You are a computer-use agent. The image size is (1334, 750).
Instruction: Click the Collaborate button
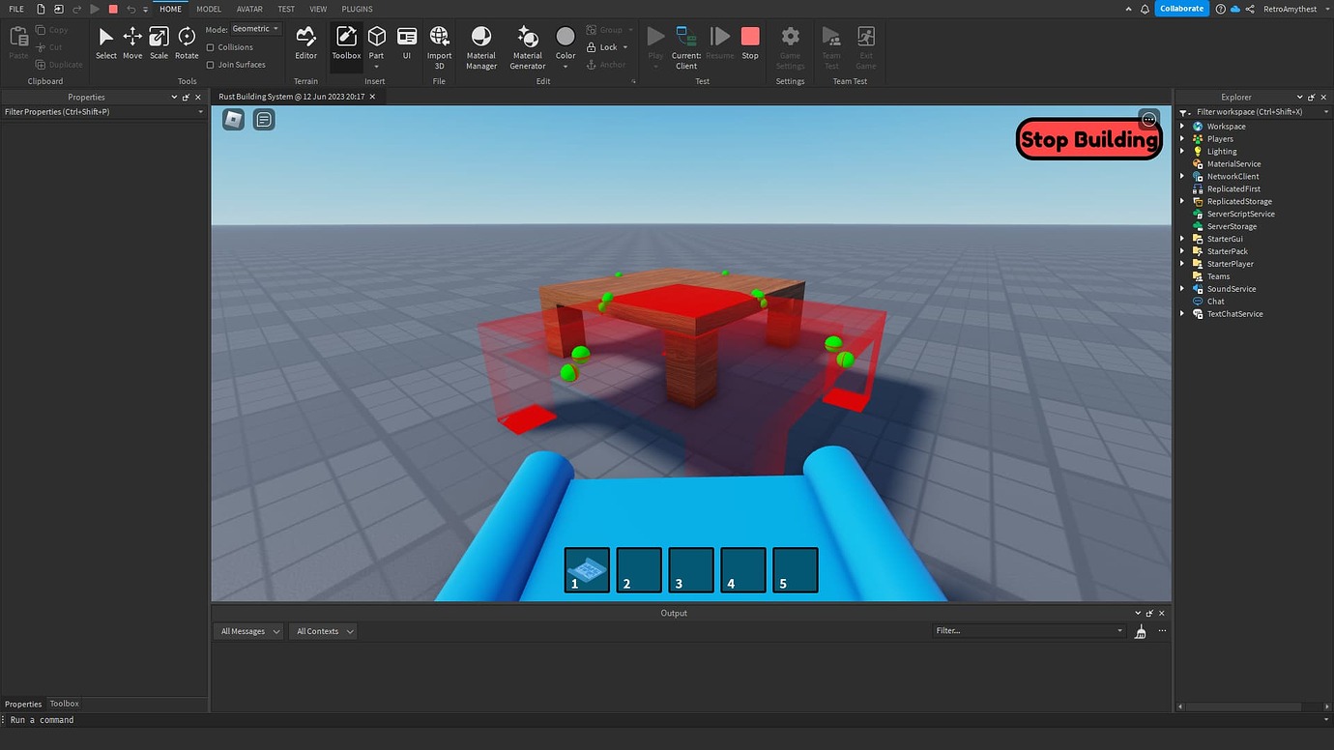[x=1182, y=9]
